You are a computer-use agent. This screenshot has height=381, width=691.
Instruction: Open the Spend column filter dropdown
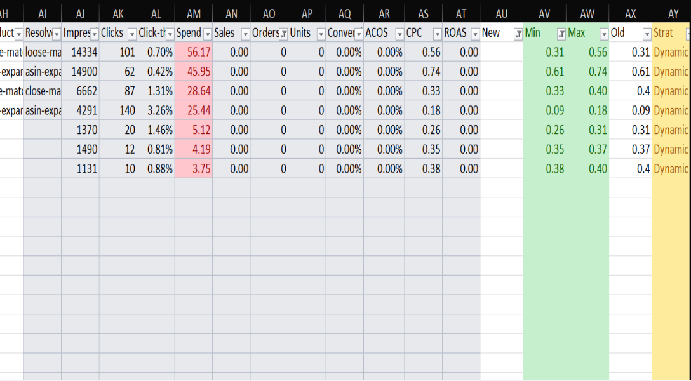(208, 34)
